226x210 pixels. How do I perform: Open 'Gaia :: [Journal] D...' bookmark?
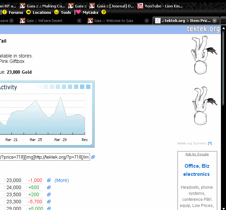[x=112, y=6]
